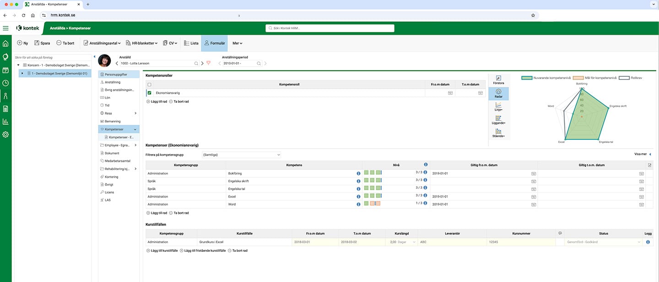
Task: Open Bemanning in employee menu
Action: point(119,121)
